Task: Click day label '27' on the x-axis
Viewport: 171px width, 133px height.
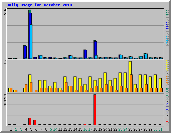Action: tap(140, 129)
